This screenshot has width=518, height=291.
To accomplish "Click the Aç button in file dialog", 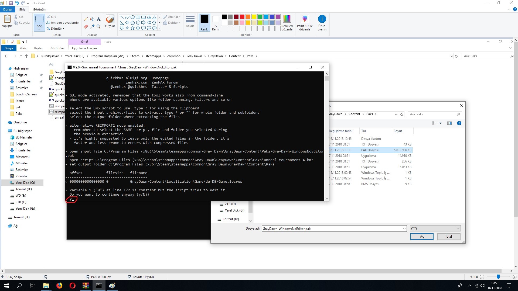I will [422, 237].
